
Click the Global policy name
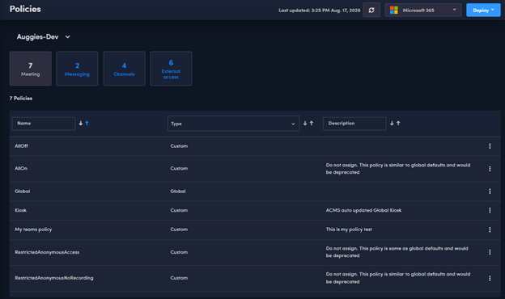tap(22, 192)
